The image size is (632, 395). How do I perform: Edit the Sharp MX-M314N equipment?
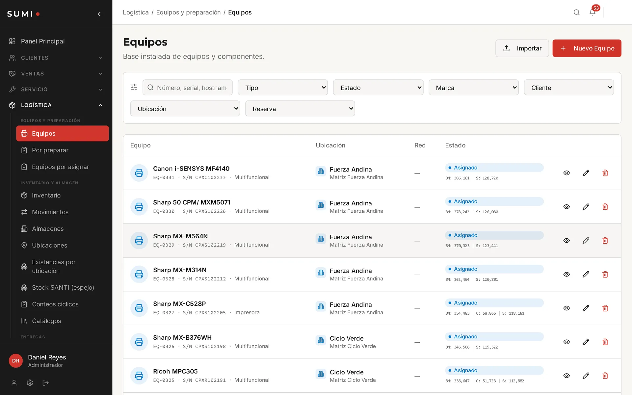point(586,275)
